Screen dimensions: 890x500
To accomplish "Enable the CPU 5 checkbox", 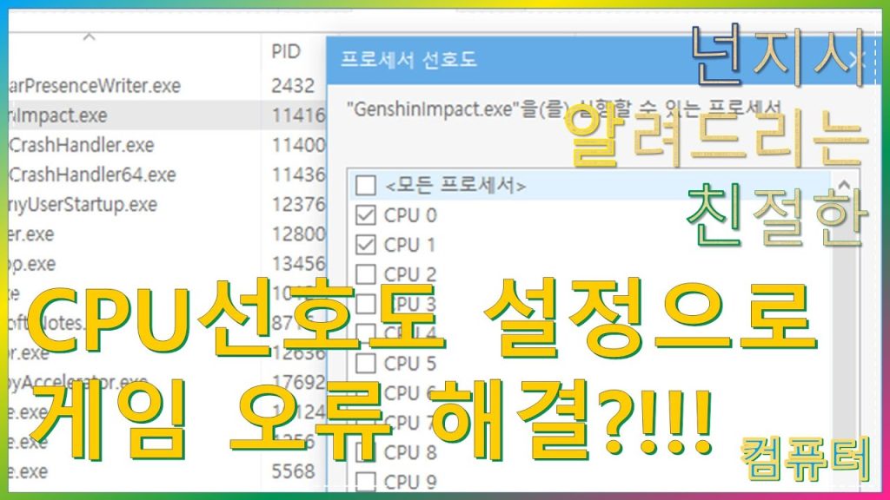I will click(x=366, y=362).
